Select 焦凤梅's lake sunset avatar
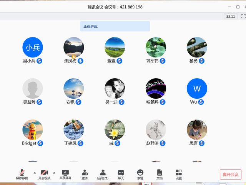Viewport: 246px width, 185px height. (x=74, y=47)
